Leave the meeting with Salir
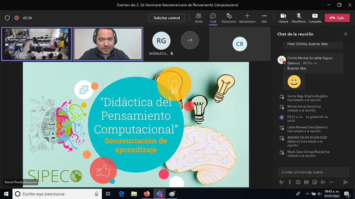The height and width of the screenshot is (199, 355). tap(337, 18)
